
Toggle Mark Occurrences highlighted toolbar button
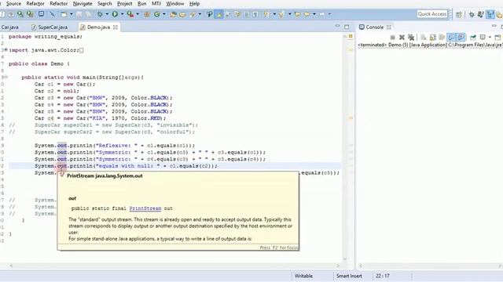pyautogui.click(x=218, y=14)
